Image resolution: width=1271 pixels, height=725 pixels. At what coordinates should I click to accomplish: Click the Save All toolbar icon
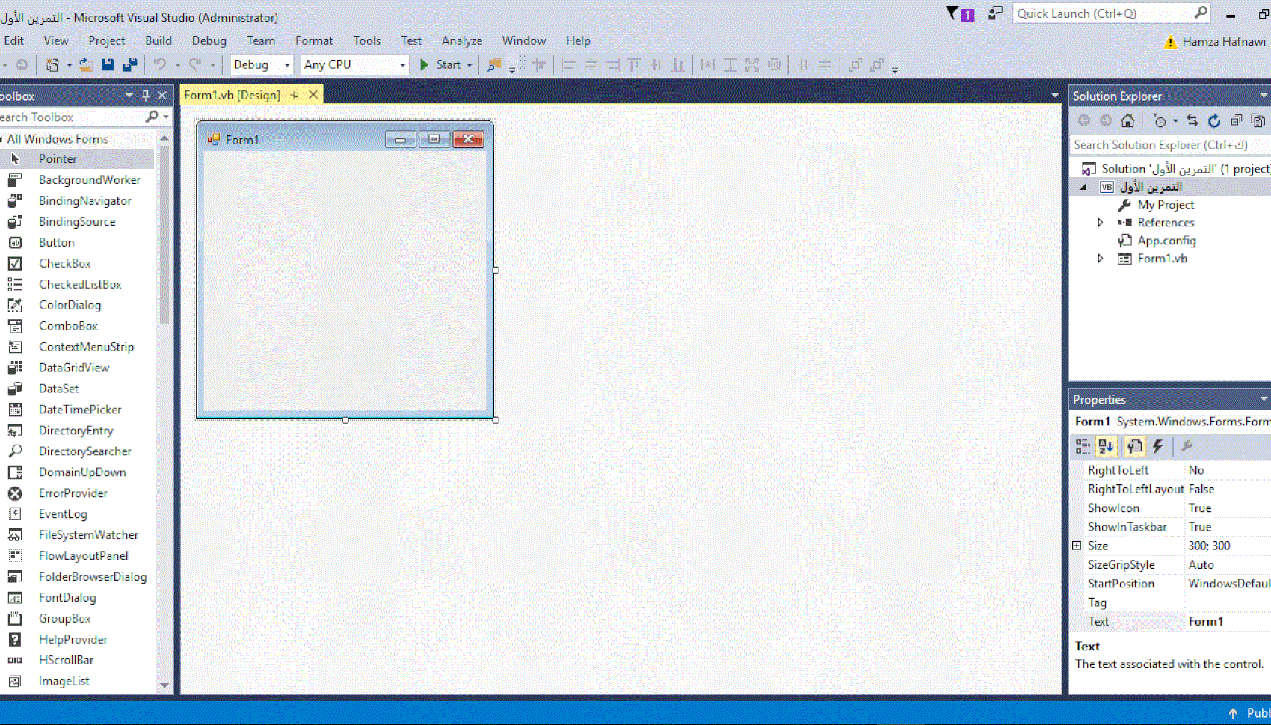pos(130,64)
